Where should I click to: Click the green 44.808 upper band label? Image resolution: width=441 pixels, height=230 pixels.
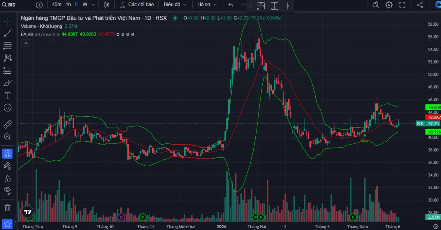[433, 107]
